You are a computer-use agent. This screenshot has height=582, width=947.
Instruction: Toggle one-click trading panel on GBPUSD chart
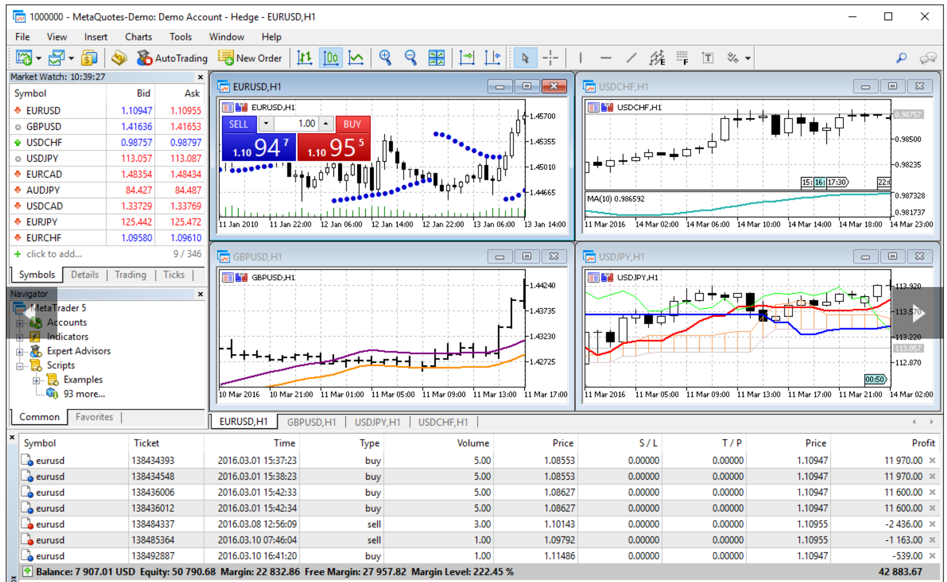(x=242, y=277)
